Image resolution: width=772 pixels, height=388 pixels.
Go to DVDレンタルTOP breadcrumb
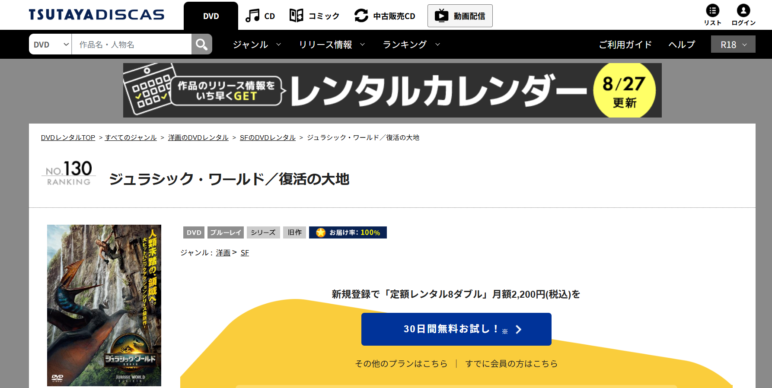[68, 137]
